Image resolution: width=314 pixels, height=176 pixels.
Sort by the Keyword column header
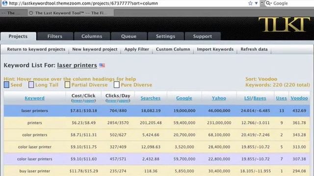(x=34, y=98)
